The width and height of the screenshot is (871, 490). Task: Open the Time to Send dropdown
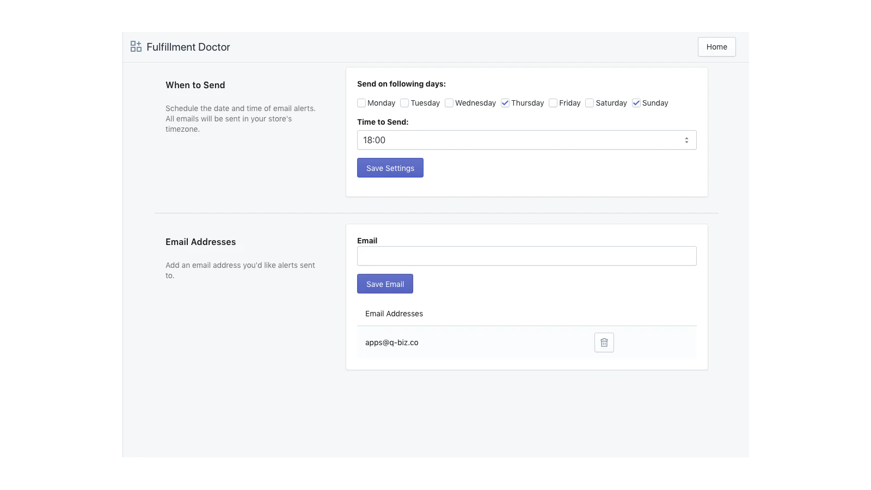527,140
